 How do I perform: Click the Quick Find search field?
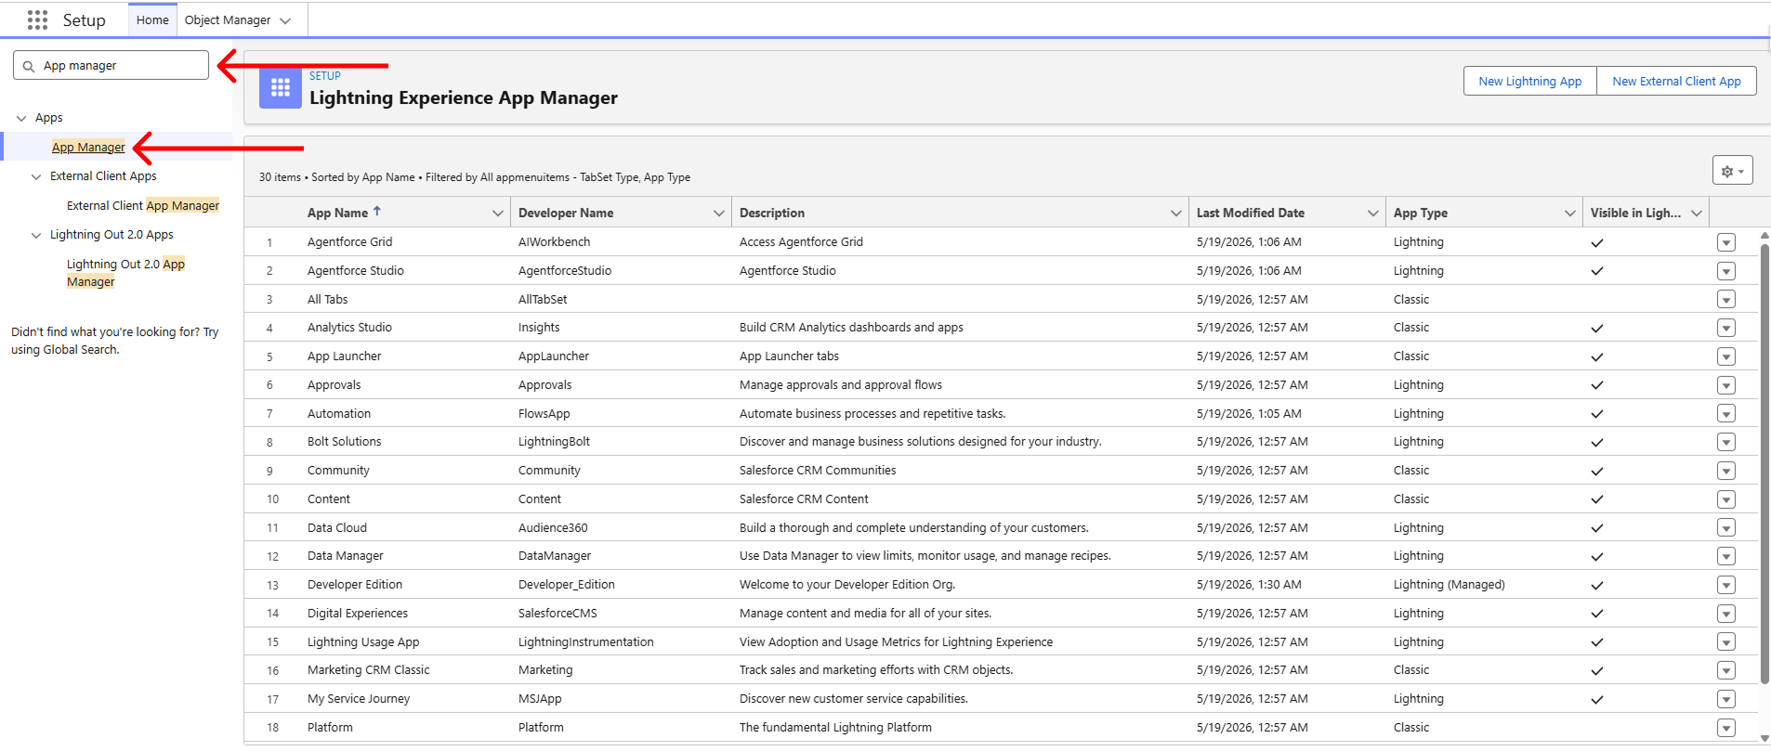pos(111,65)
